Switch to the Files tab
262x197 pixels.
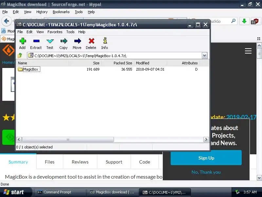50,162
